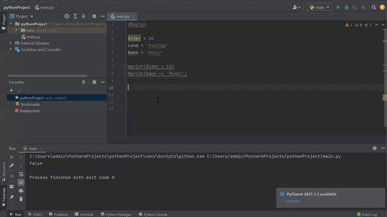387x217 pixels.
Task: Open Python Console tool window
Action: point(153,215)
